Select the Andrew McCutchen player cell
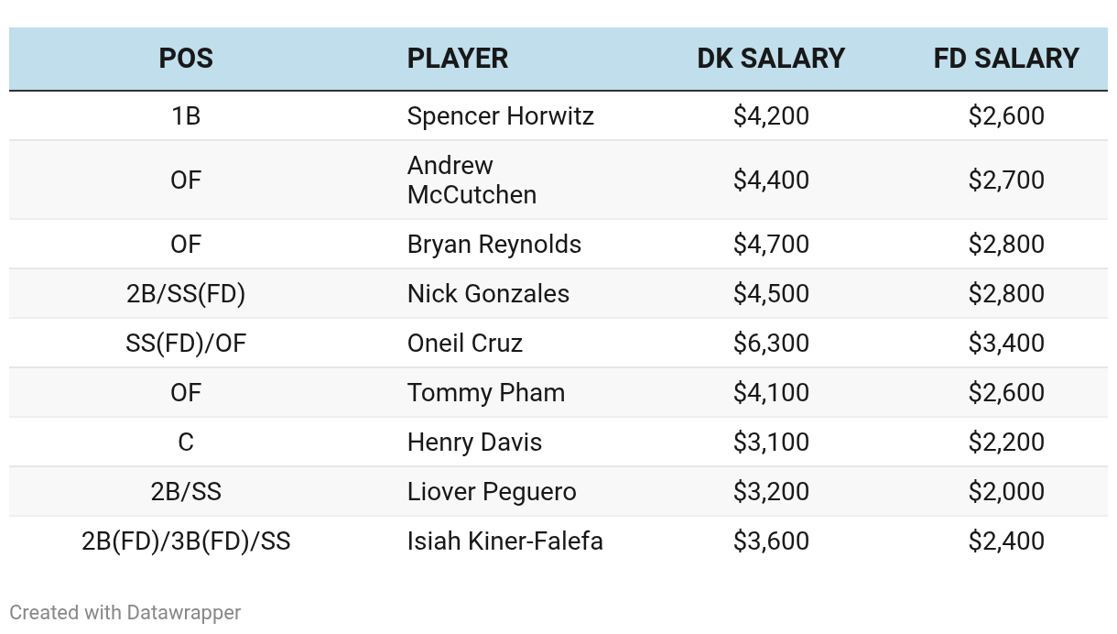Screen dimensions: 1117x634 (x=472, y=180)
